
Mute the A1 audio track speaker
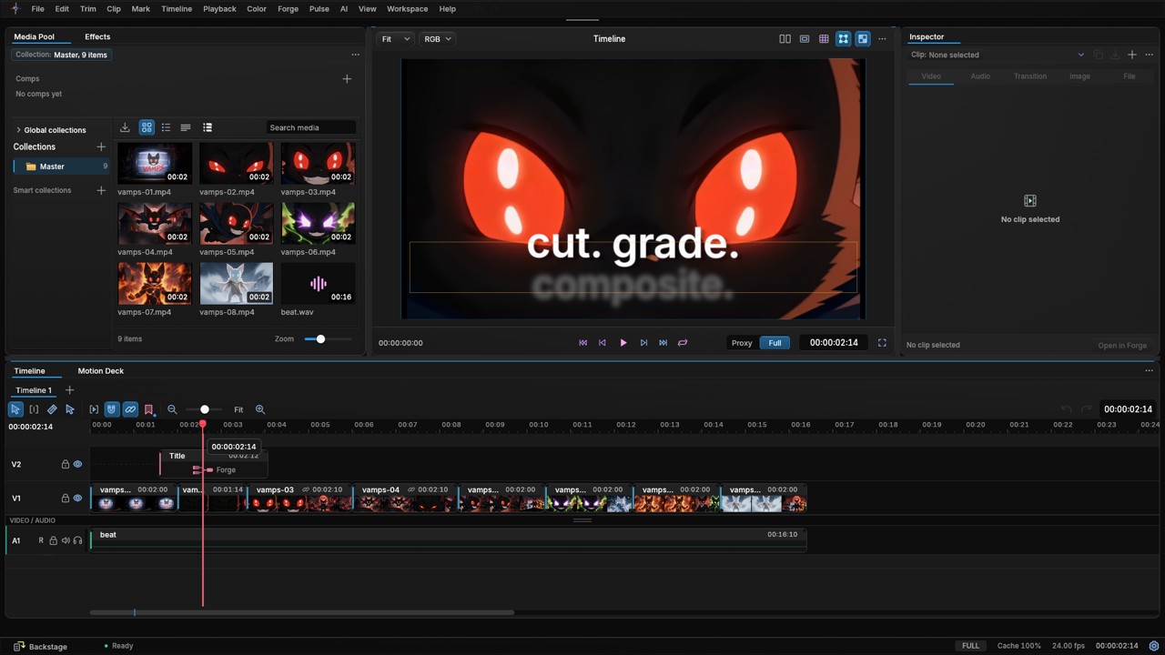pyautogui.click(x=66, y=540)
